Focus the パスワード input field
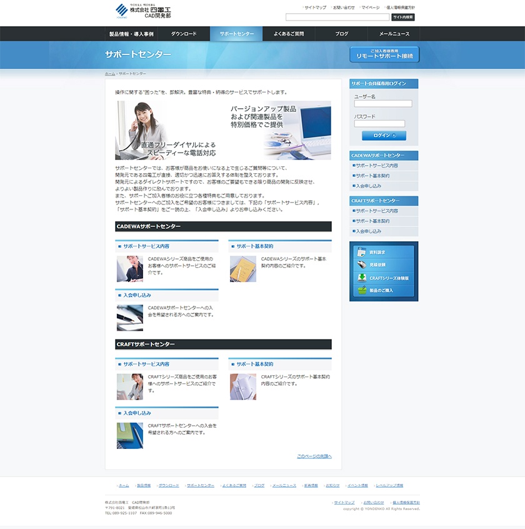Image resolution: width=525 pixels, height=529 pixels. click(379, 123)
